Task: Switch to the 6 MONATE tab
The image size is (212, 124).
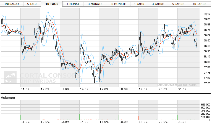Action: pos(118,4)
